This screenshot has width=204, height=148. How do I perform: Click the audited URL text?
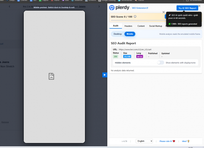click(135, 49)
